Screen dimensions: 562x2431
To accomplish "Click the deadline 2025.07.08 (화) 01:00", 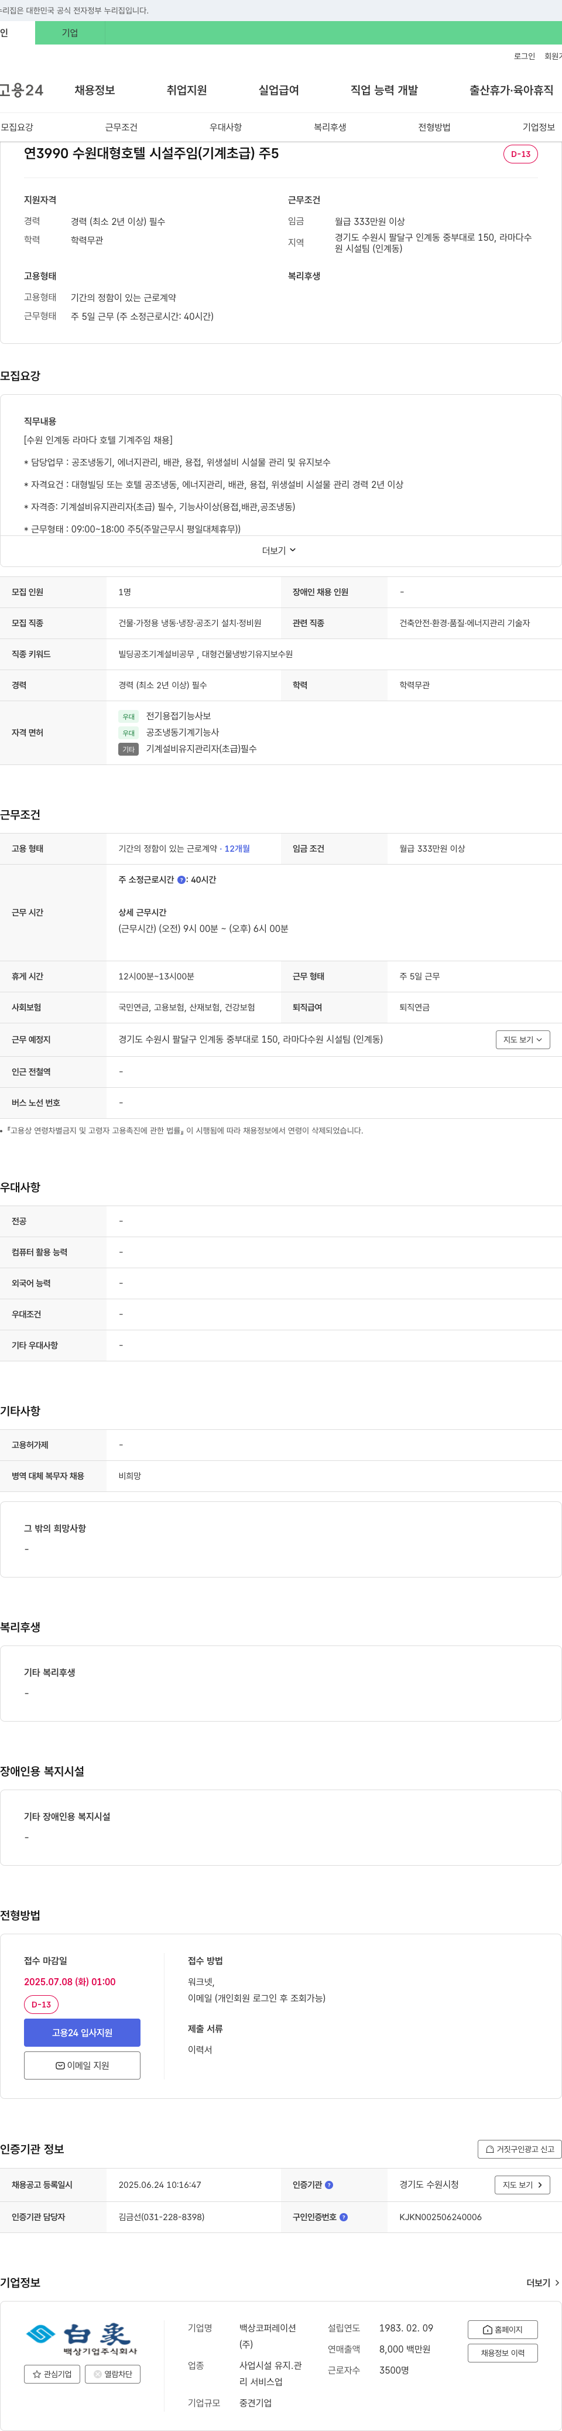I will [70, 1982].
